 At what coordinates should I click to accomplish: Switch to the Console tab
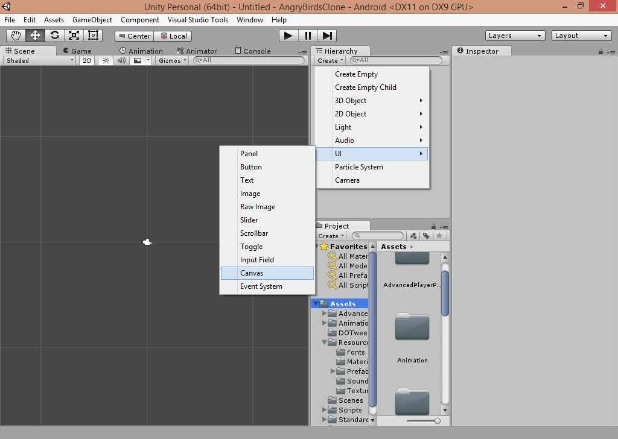[x=253, y=51]
